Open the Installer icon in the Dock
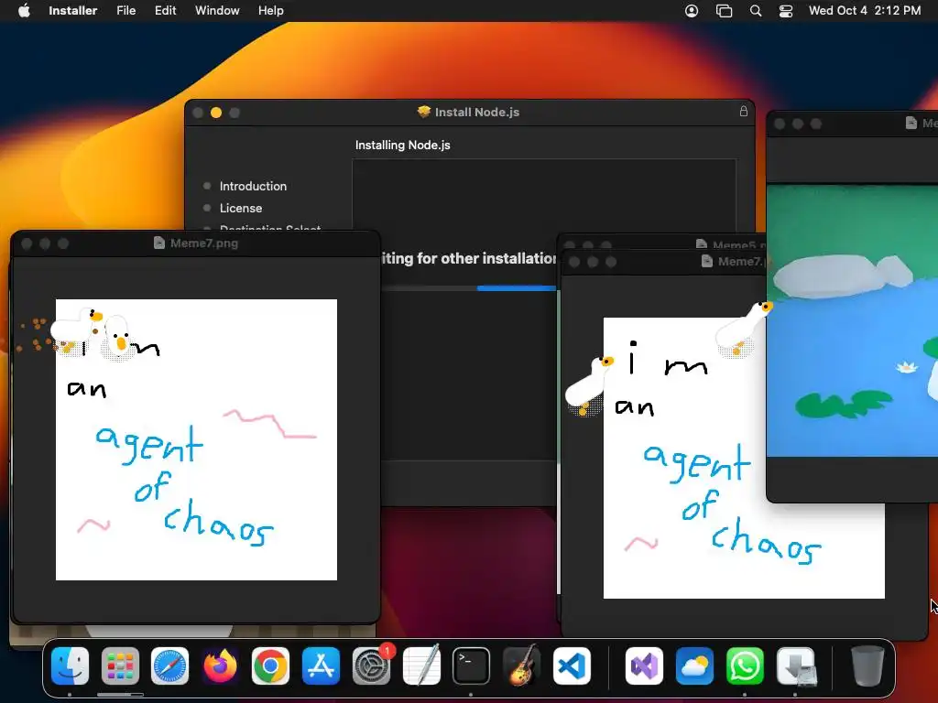 click(796, 666)
